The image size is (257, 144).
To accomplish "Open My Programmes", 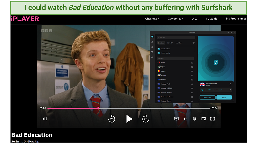I will 236,19.
